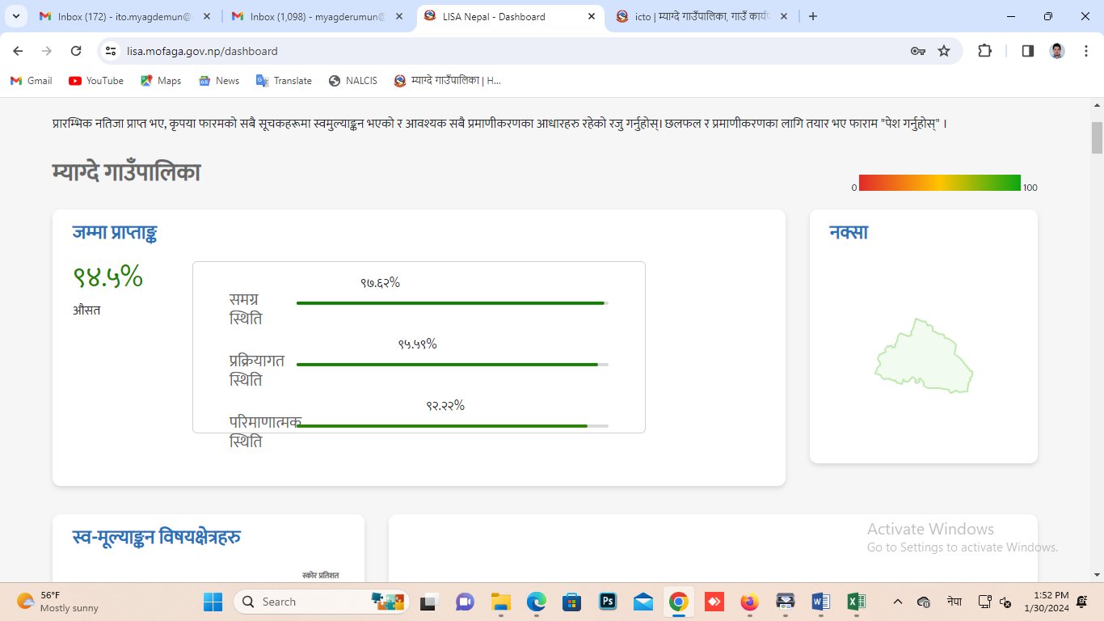Open the saved passwords key icon

point(917,51)
